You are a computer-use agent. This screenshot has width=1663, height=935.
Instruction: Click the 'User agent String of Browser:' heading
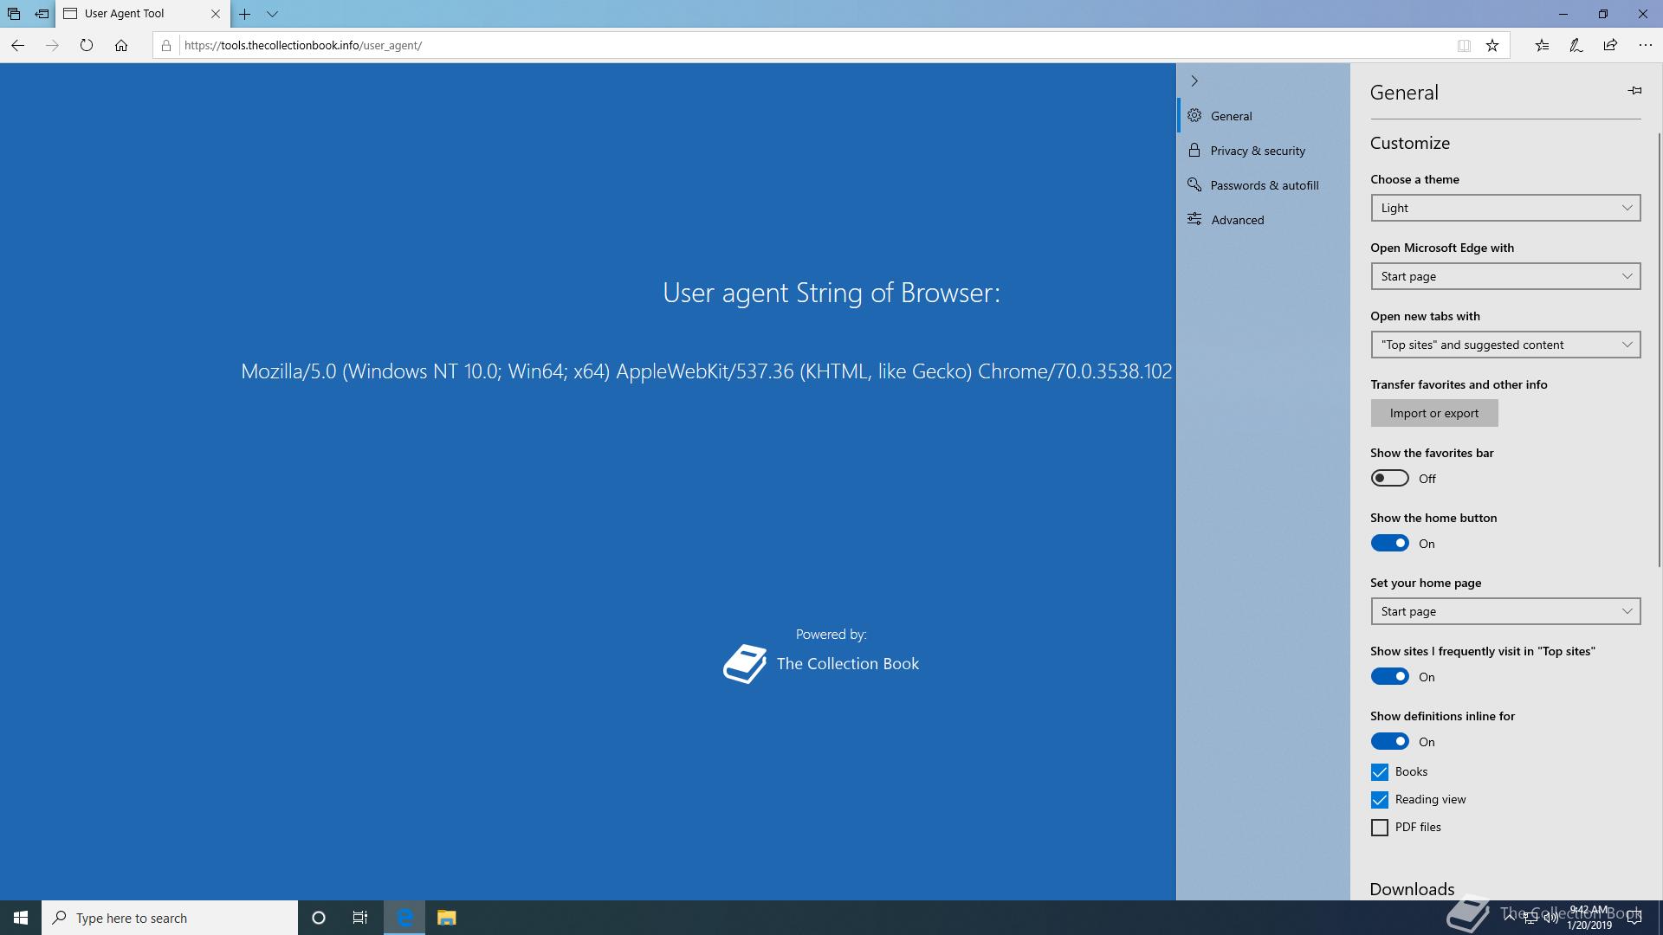pos(831,293)
